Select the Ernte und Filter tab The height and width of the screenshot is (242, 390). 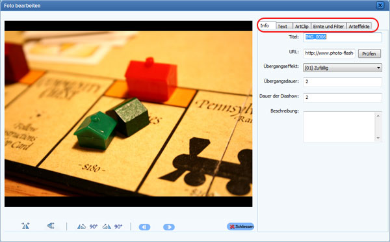328,26
